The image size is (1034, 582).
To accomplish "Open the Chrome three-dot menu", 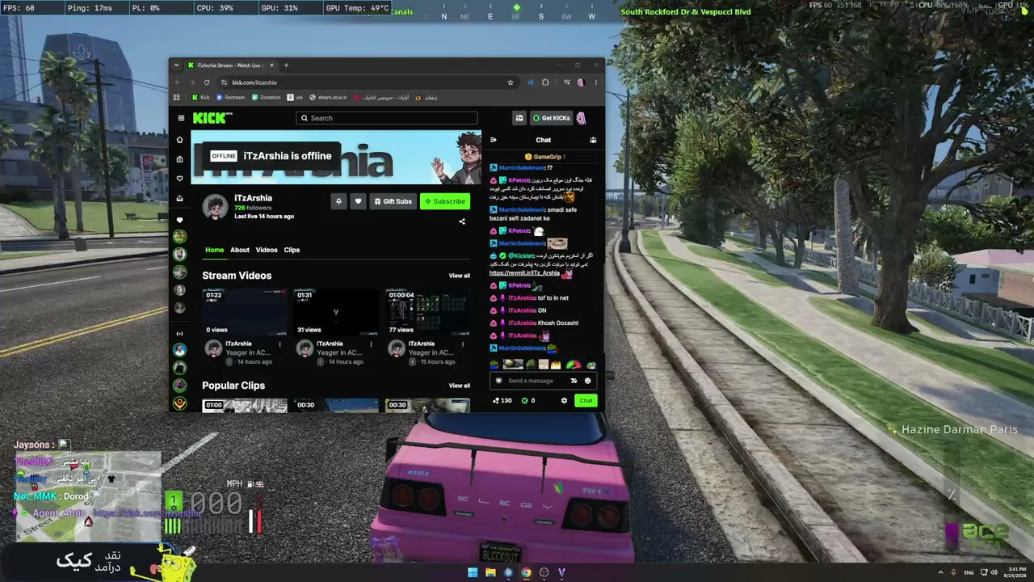I will pos(596,82).
